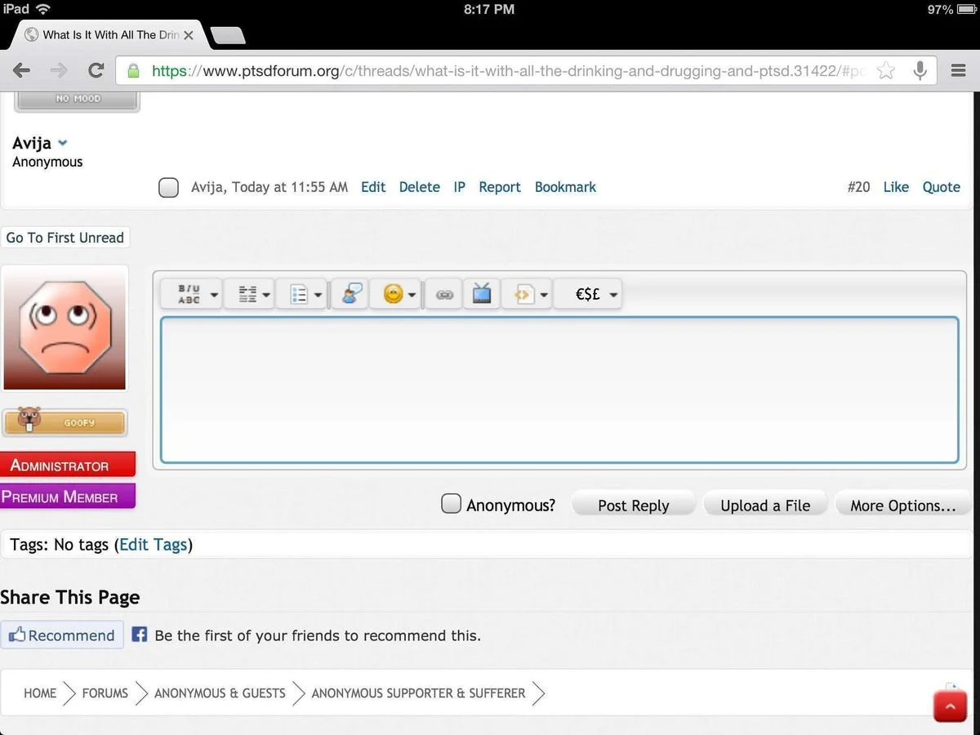The image size is (980, 735).
Task: Click the Facebook Recommend button
Action: point(62,635)
